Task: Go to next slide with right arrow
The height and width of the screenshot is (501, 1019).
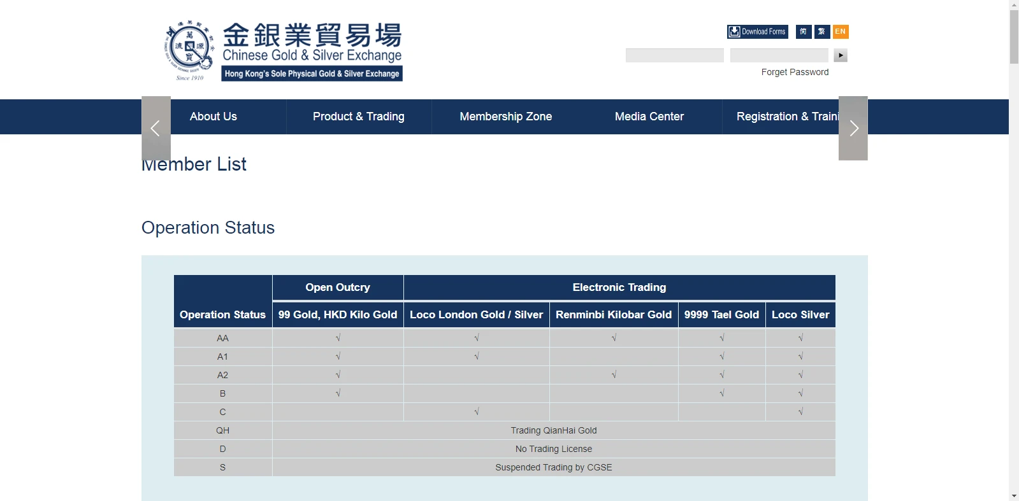Action: [x=853, y=128]
